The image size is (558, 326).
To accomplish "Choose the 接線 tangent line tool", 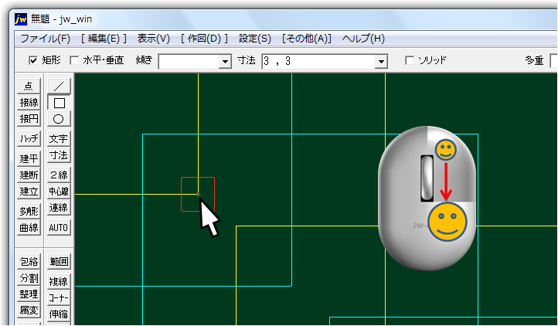I will pyautogui.click(x=29, y=102).
